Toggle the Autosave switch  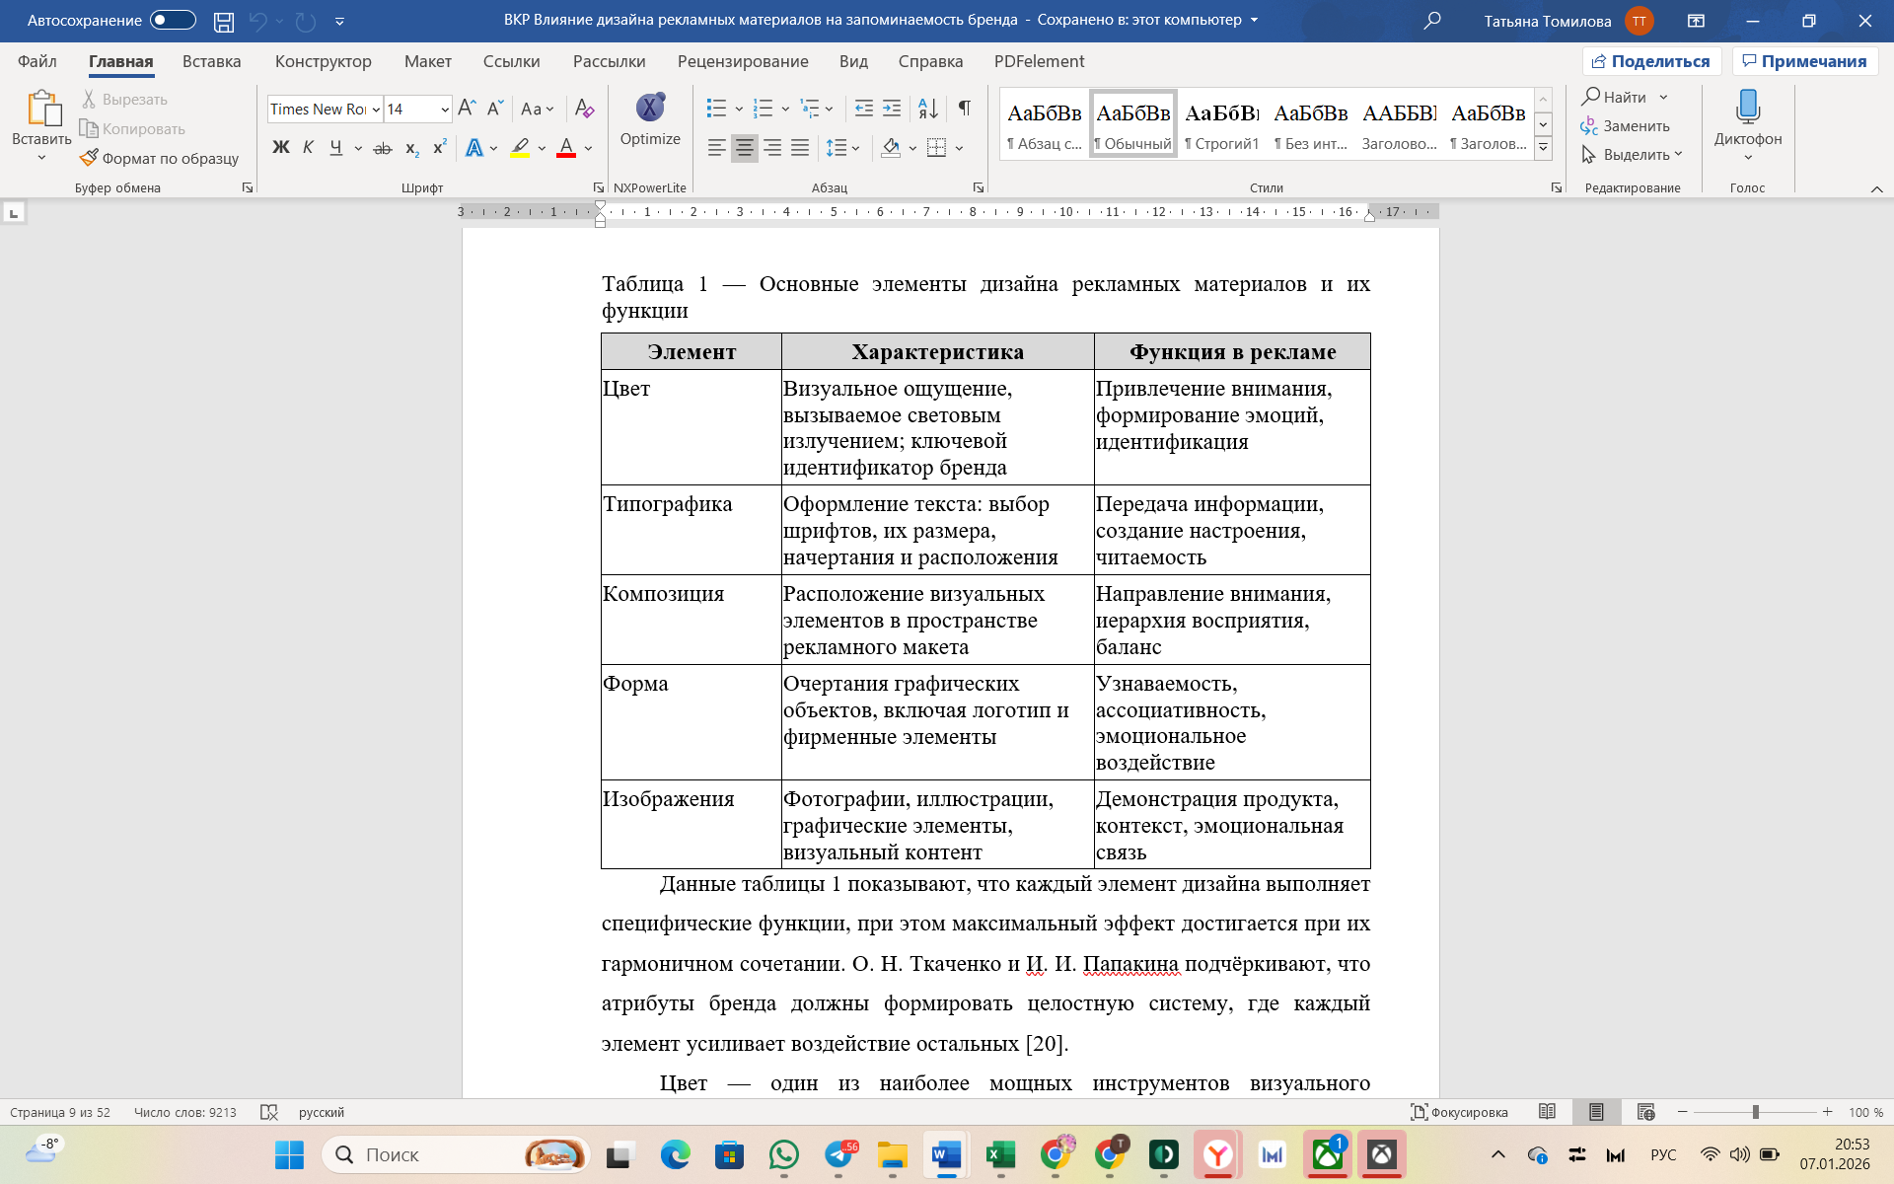point(173,20)
